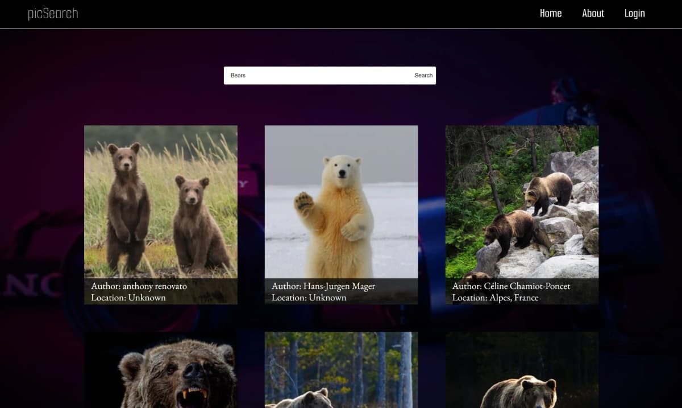The height and width of the screenshot is (408, 682).
Task: Click the author name Hans-Jurgen Mager
Action: click(339, 286)
